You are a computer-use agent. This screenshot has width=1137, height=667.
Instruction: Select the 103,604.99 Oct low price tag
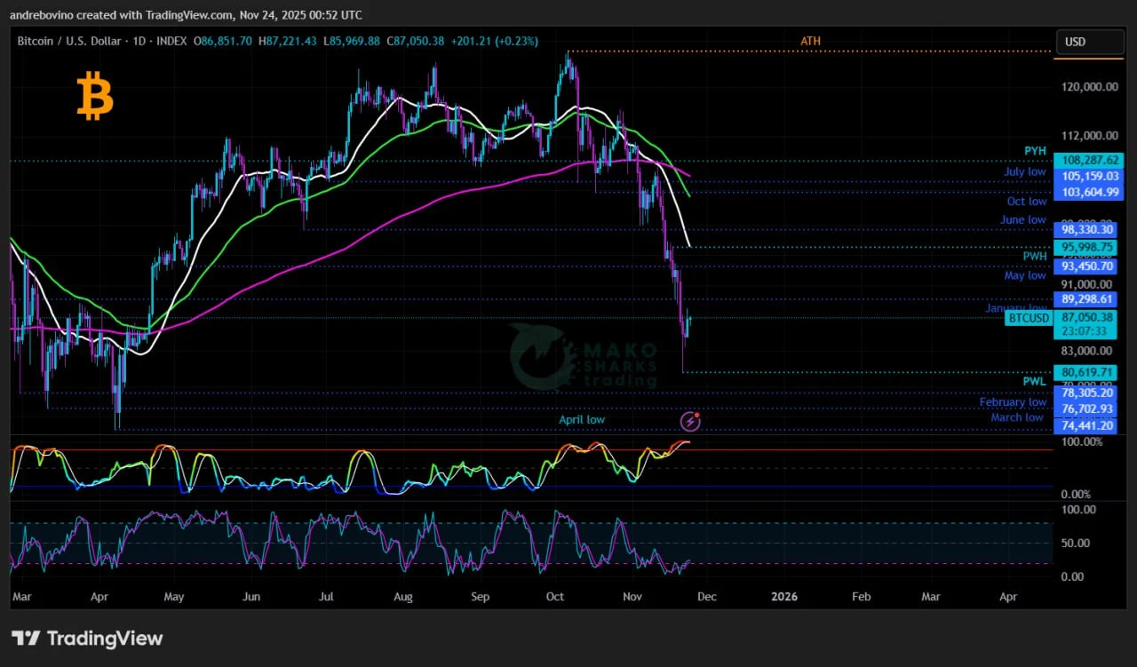pyautogui.click(x=1088, y=192)
